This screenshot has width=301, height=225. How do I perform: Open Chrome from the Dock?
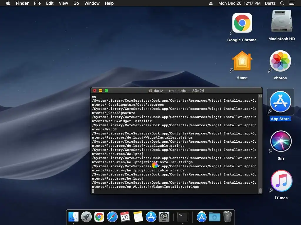[99, 217]
